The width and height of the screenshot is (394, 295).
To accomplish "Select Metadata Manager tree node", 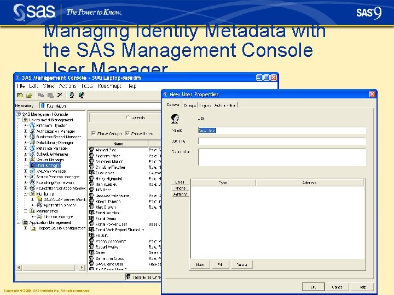I will coord(52,148).
